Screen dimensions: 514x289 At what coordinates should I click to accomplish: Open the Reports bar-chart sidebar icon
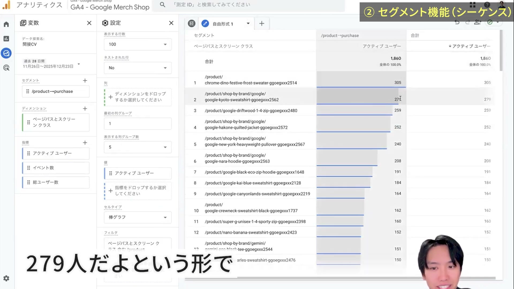coord(6,39)
